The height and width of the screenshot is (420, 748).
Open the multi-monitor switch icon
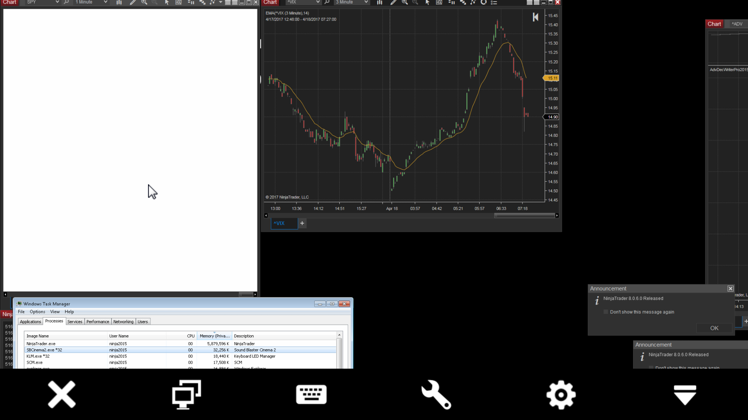pos(187,394)
